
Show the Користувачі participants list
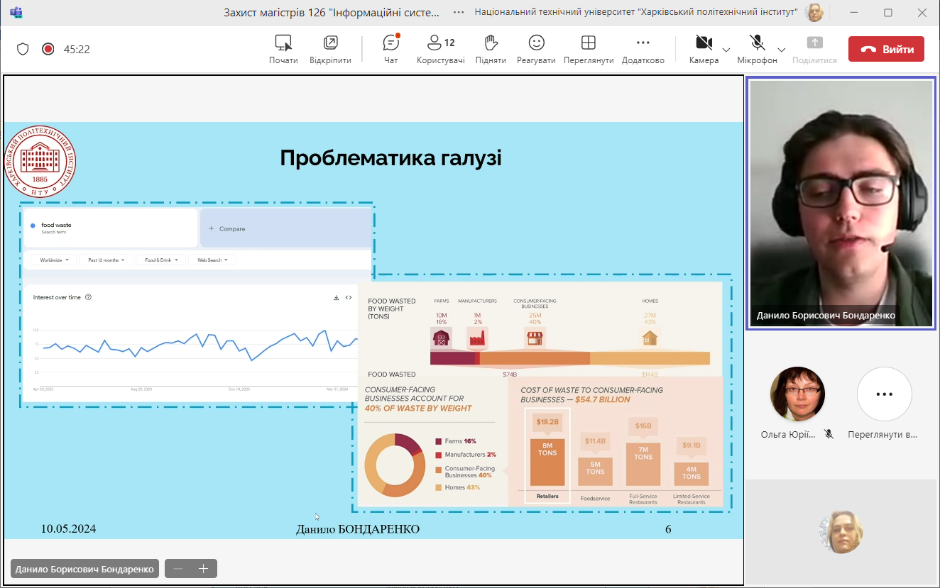(x=440, y=49)
